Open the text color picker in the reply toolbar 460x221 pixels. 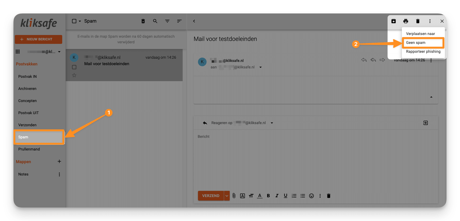coord(260,196)
